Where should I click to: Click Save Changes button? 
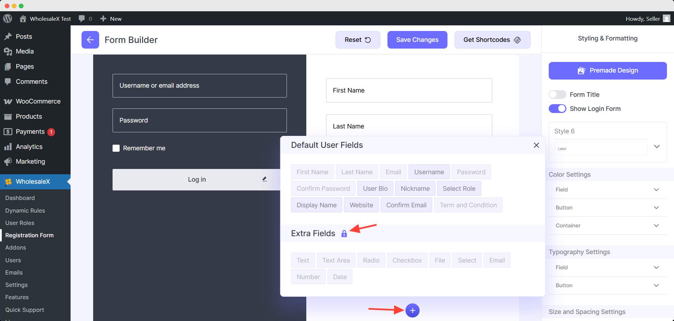click(417, 40)
